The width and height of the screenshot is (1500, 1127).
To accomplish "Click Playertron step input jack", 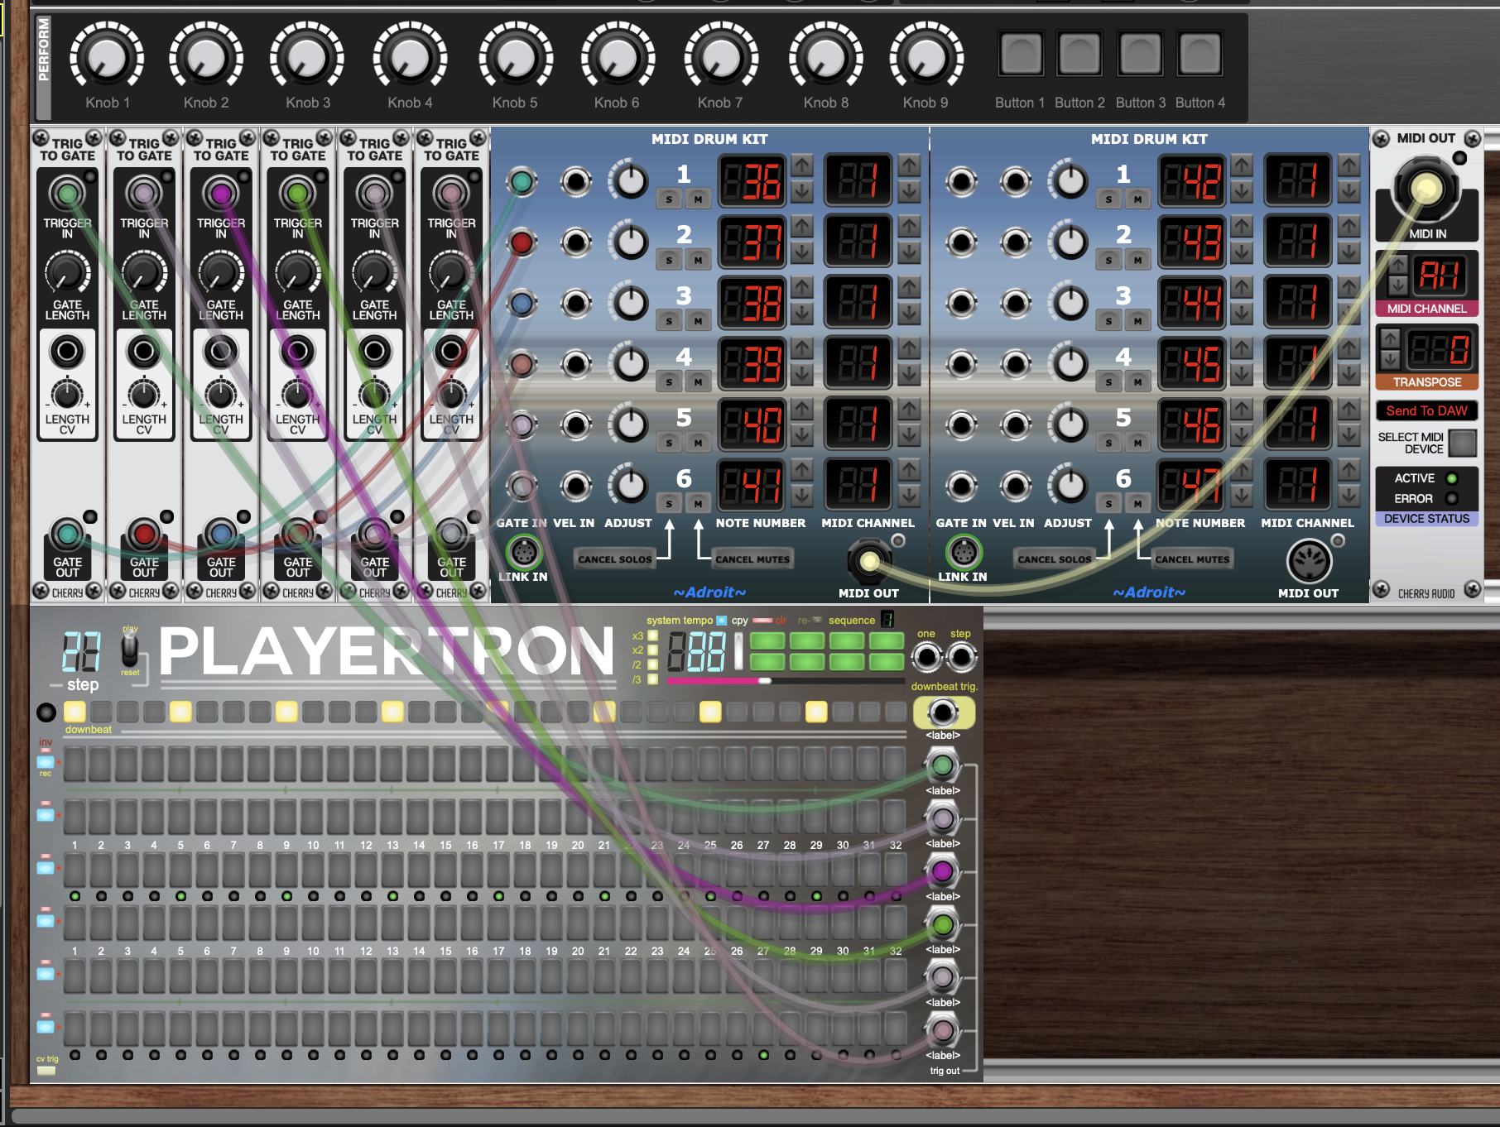I will pos(961,658).
